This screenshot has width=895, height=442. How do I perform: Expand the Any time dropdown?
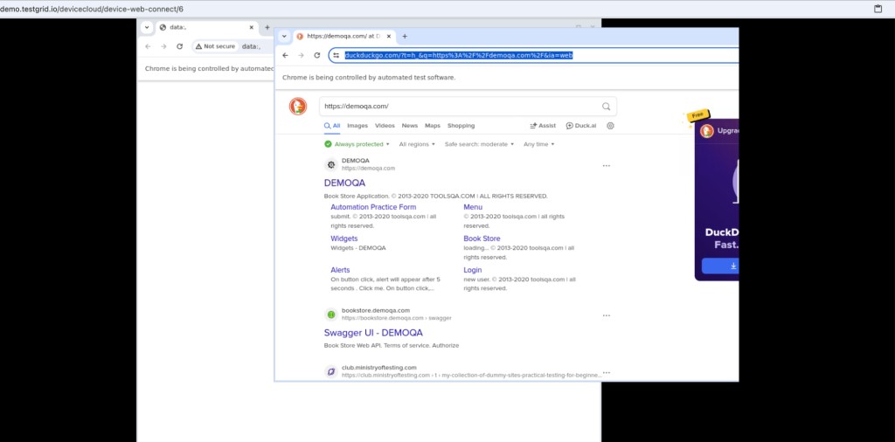coord(538,144)
